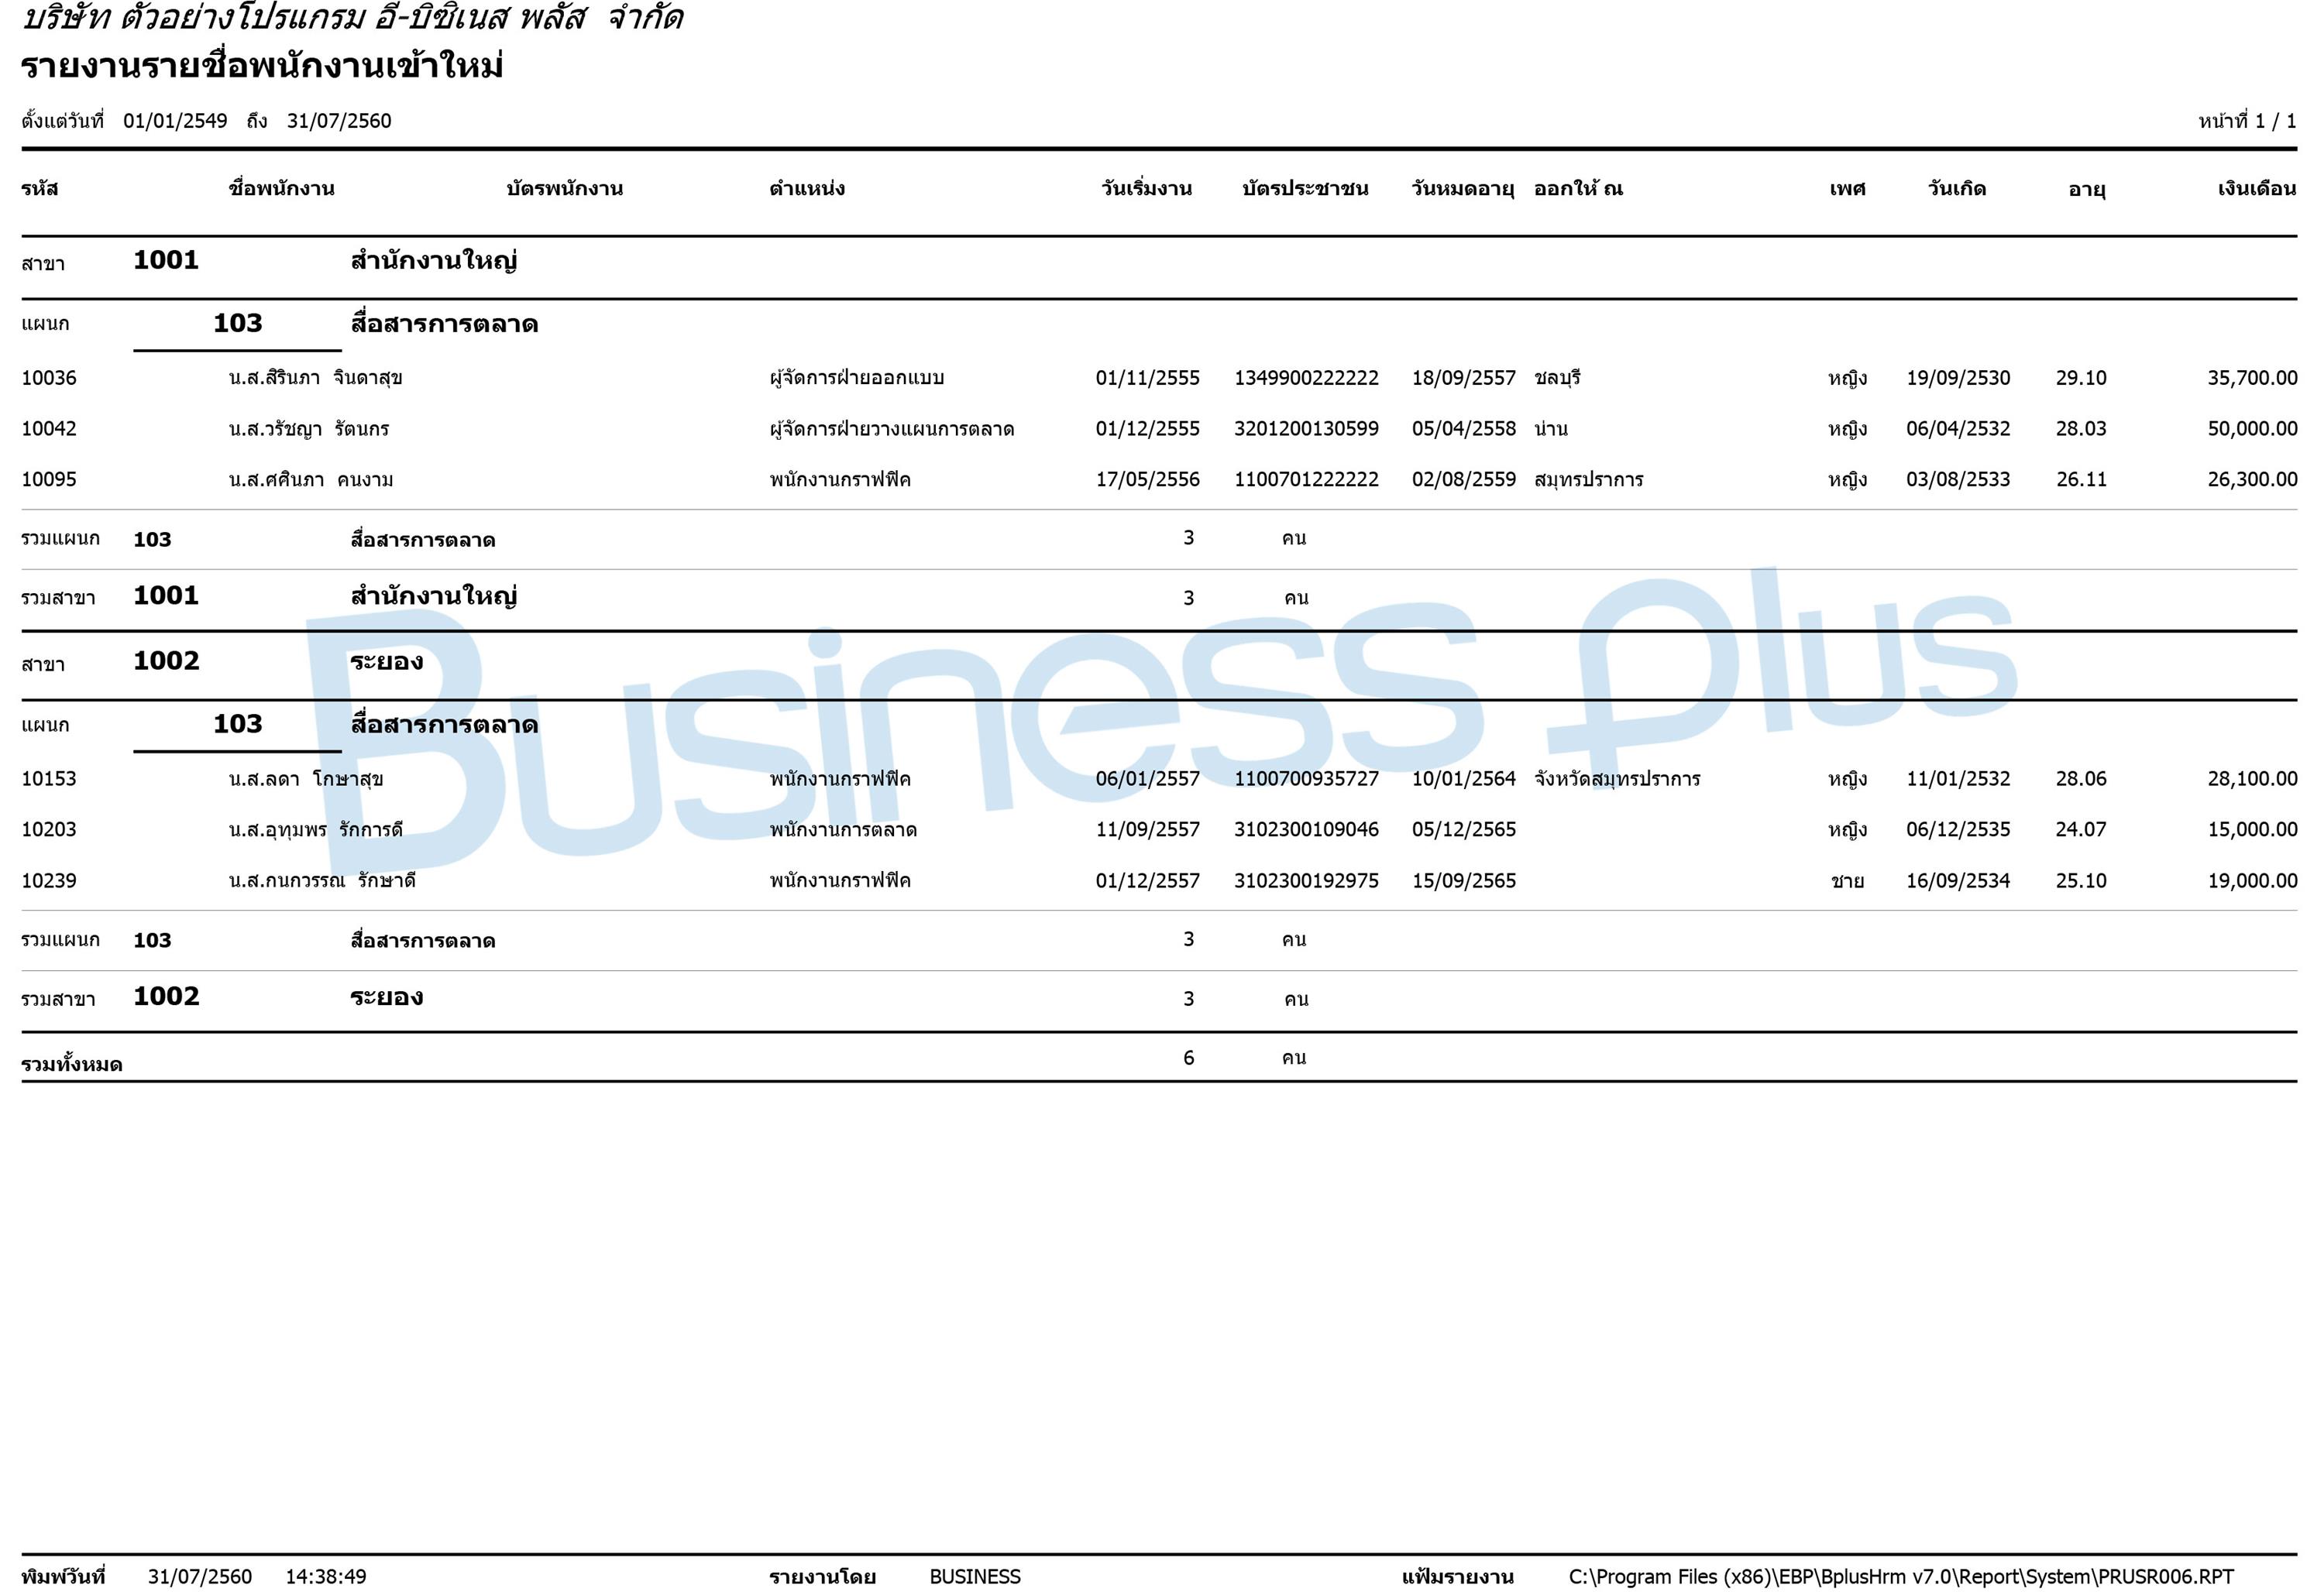
Task: Click the บัตรพนักงาน column header
Action: coord(565,189)
